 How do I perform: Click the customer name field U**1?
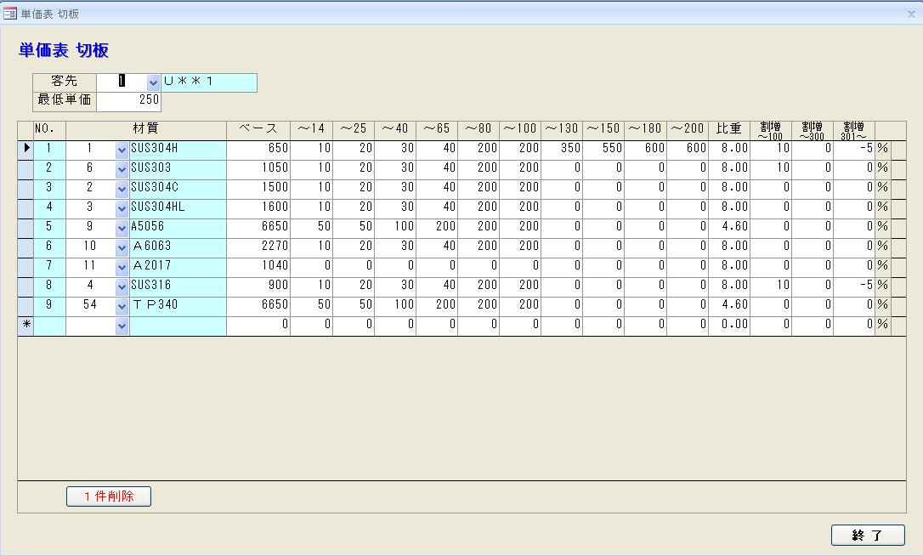(x=208, y=82)
